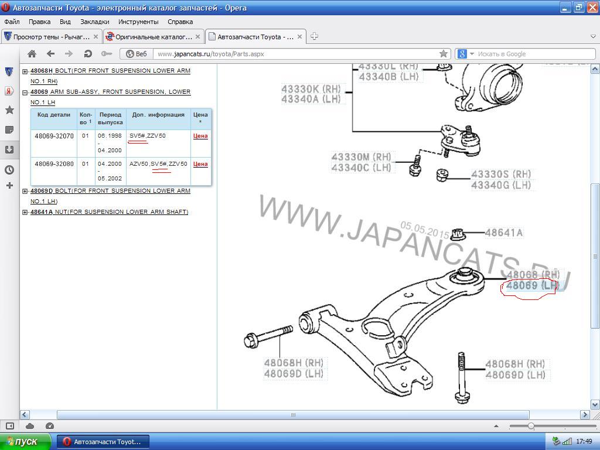
Task: Click the Opera Turbo gauge icon in status bar
Action: (x=50, y=426)
